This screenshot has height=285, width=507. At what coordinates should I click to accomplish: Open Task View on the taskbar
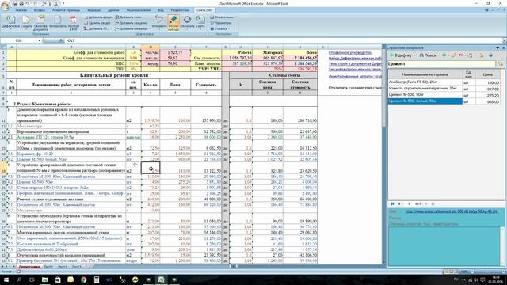pos(32,279)
